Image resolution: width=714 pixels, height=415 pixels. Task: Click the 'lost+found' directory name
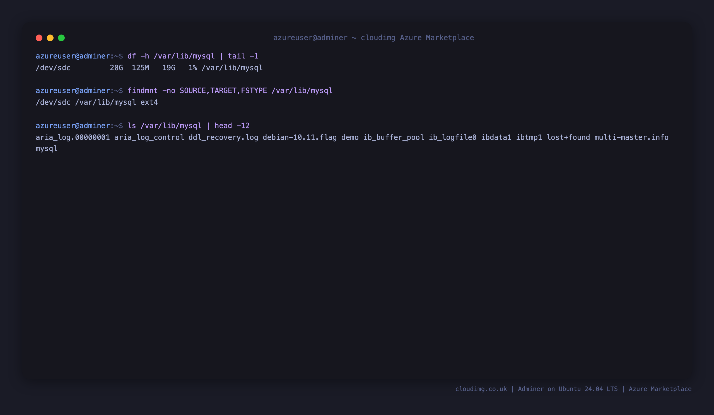pos(568,138)
